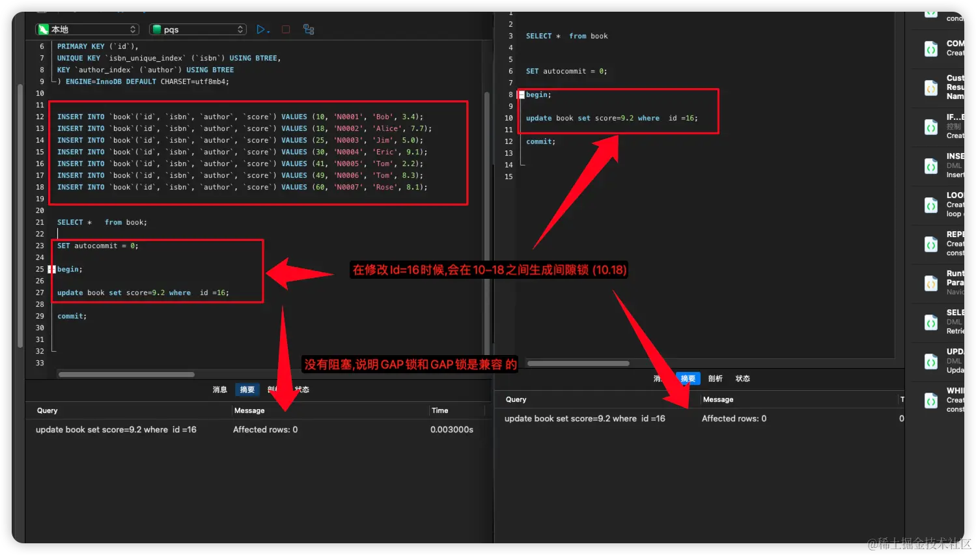This screenshot has width=976, height=555.
Task: Click 'Affected rows: 0' in left result pane
Action: point(266,429)
